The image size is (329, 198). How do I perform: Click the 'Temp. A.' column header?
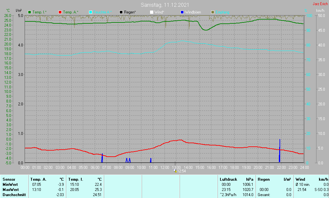[x=38, y=179]
